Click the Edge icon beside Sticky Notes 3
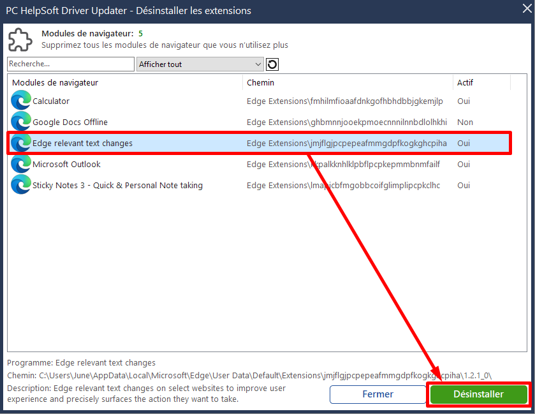 [x=21, y=184]
